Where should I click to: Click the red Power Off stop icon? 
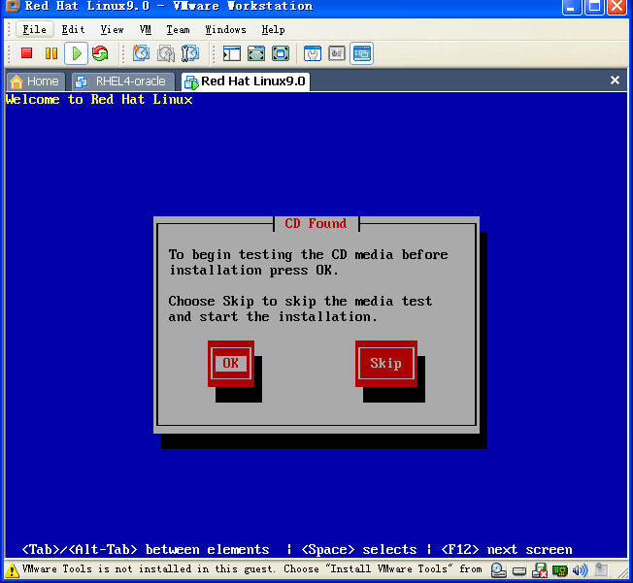tap(27, 53)
